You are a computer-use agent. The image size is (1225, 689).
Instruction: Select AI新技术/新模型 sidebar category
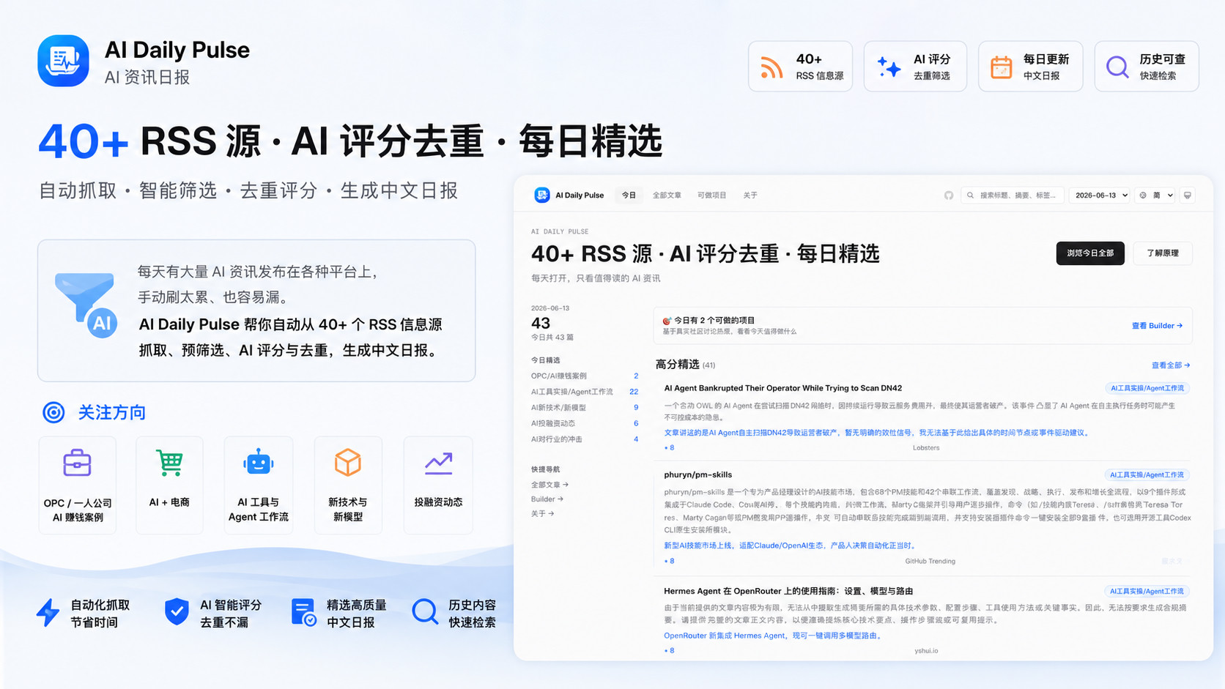585,408
